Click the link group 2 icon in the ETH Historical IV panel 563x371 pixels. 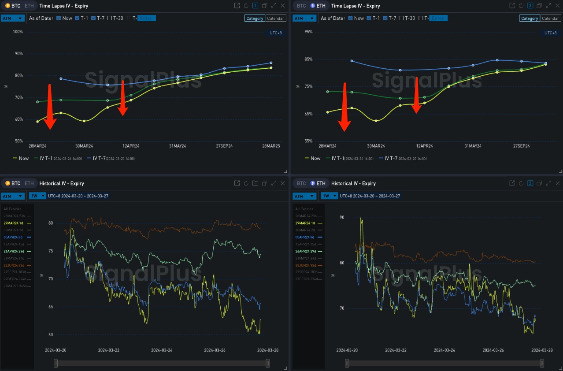(x=530, y=183)
